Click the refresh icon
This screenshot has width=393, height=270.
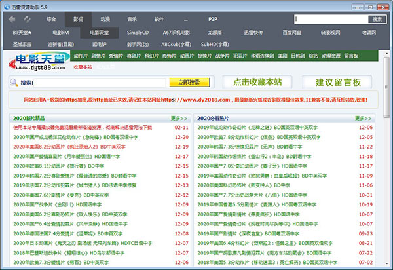[x=27, y=19]
